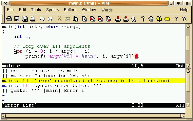Click the Copy toolbar icon
Viewport: 193px width, 121px height.
[x=67, y=19]
